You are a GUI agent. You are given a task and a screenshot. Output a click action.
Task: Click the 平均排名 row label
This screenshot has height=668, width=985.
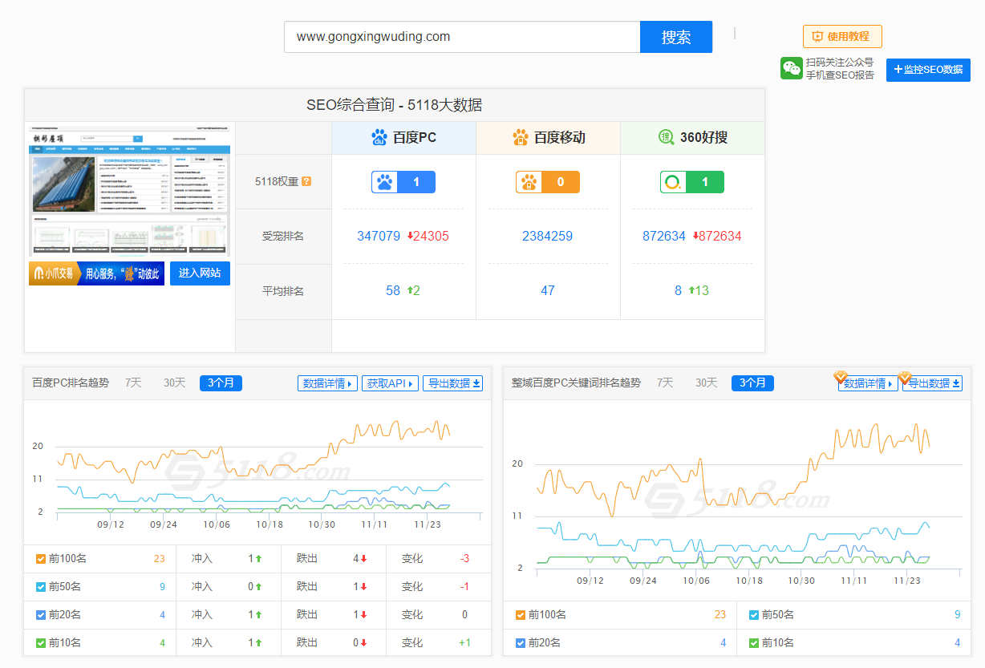(x=283, y=291)
